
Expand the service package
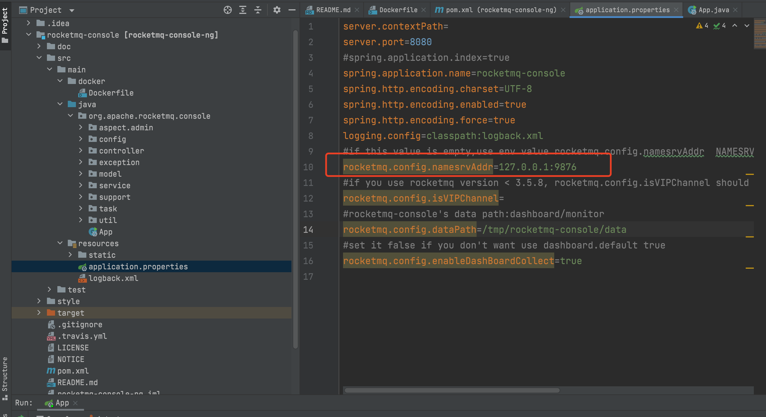[80, 185]
